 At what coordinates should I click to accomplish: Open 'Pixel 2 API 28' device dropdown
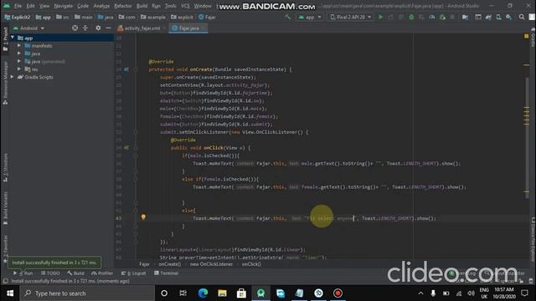point(350,17)
